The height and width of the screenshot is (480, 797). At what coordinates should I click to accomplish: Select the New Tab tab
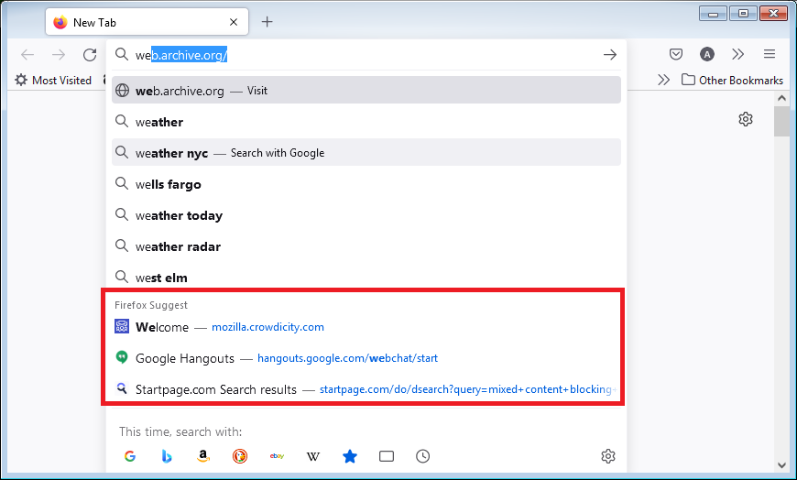point(147,22)
